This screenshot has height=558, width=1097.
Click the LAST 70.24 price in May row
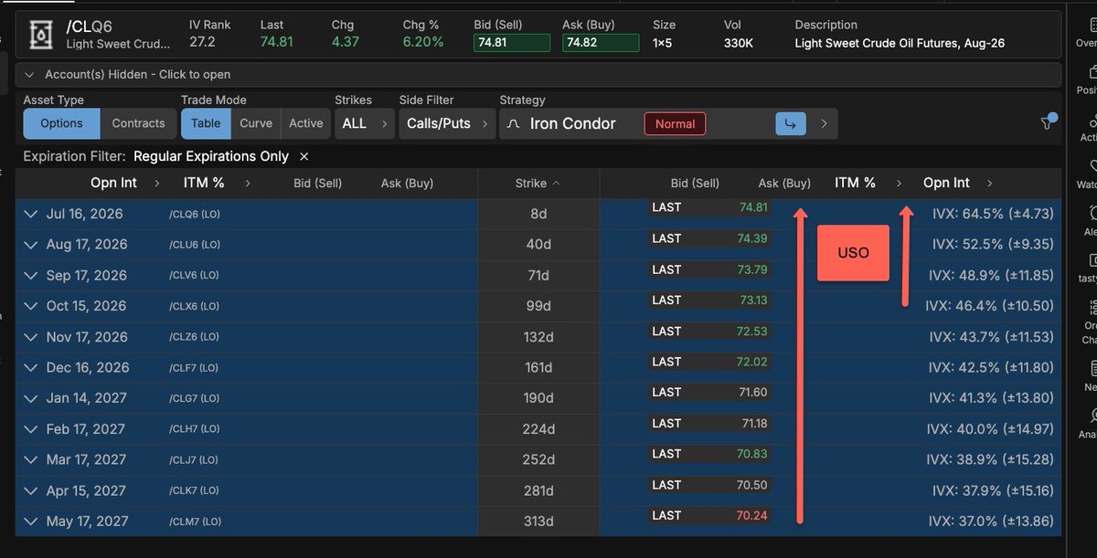point(709,515)
